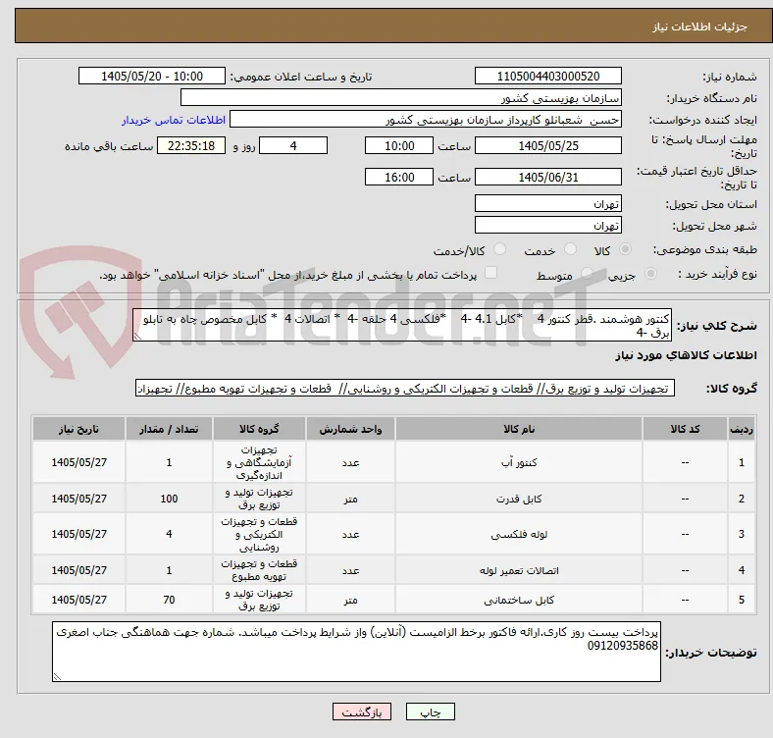Click the تاریخ نیاز column header
Viewport: 773px width, 738px height.
[78, 429]
